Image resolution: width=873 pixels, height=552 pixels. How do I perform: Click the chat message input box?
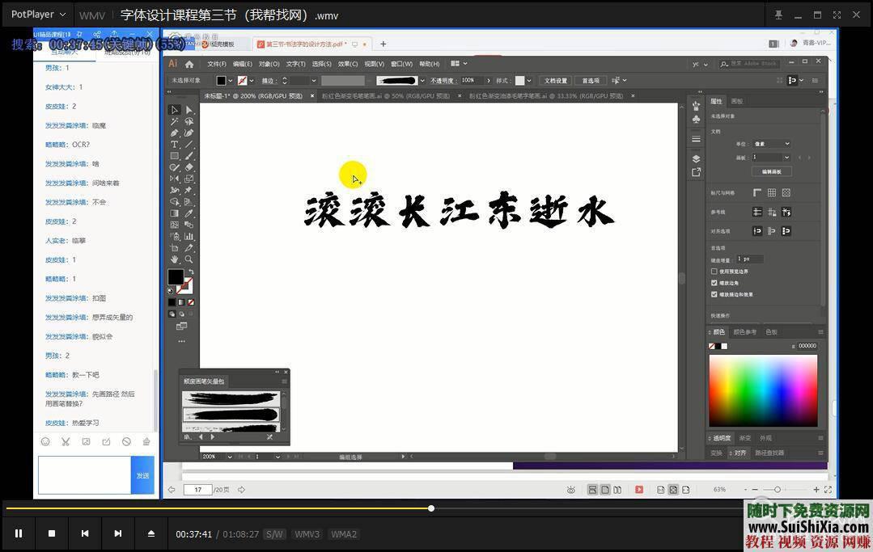(84, 475)
